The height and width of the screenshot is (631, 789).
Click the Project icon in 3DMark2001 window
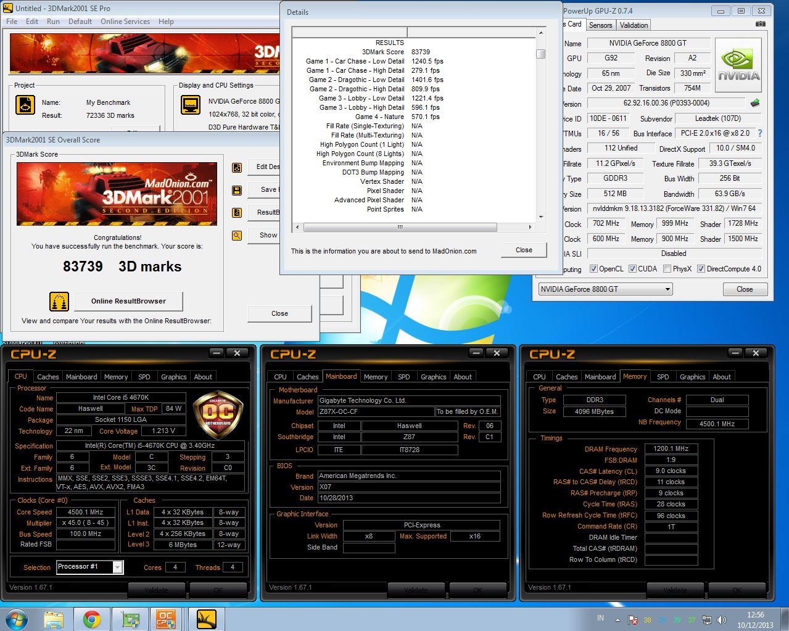[25, 105]
